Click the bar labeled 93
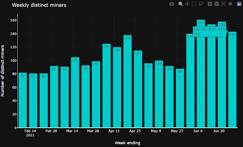243x147 pixels. point(85,96)
